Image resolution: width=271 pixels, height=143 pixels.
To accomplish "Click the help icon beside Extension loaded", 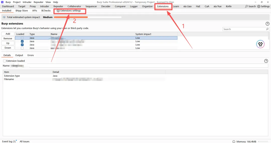I will click(x=266, y=61).
